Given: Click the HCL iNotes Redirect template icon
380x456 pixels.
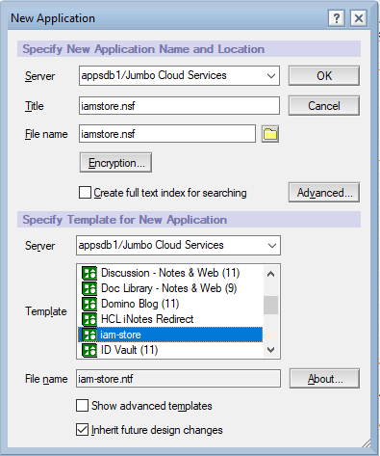Looking at the screenshot, I should click(x=89, y=319).
